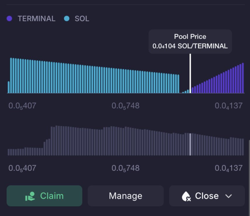
Task: Click the Pool Price tooltip box
Action: (190, 41)
